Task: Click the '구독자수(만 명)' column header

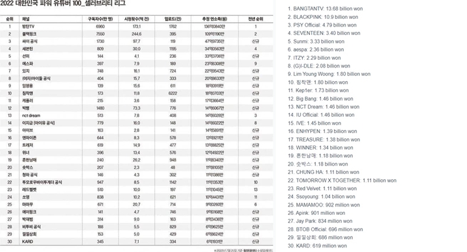Action: point(101,19)
